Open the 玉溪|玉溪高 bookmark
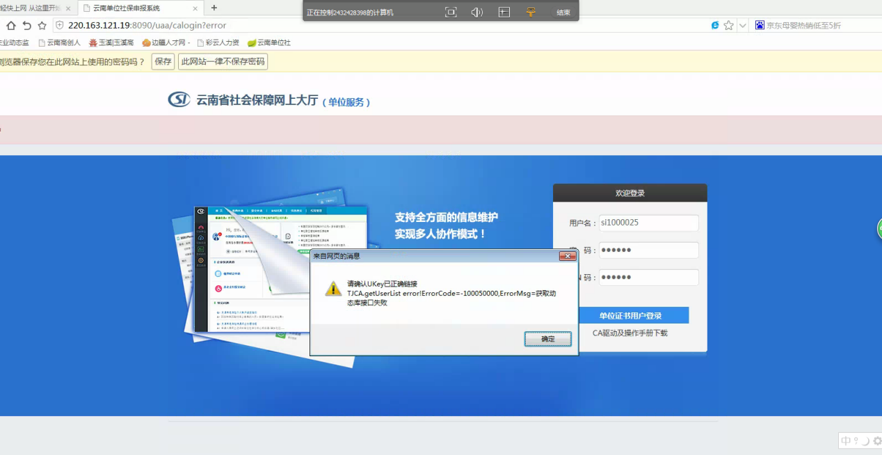The height and width of the screenshot is (455, 882). [x=111, y=43]
